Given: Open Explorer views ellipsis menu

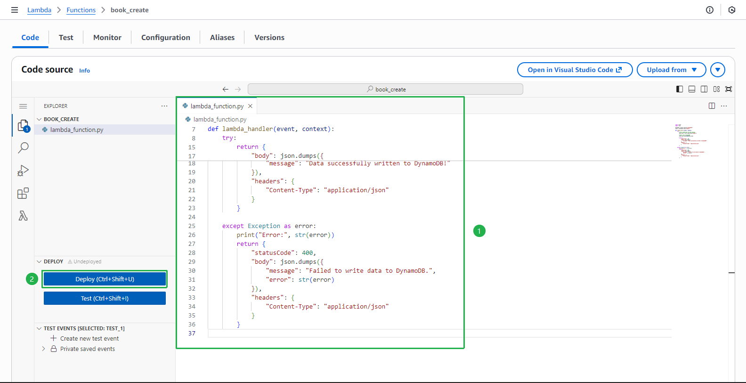Looking at the screenshot, I should [164, 106].
